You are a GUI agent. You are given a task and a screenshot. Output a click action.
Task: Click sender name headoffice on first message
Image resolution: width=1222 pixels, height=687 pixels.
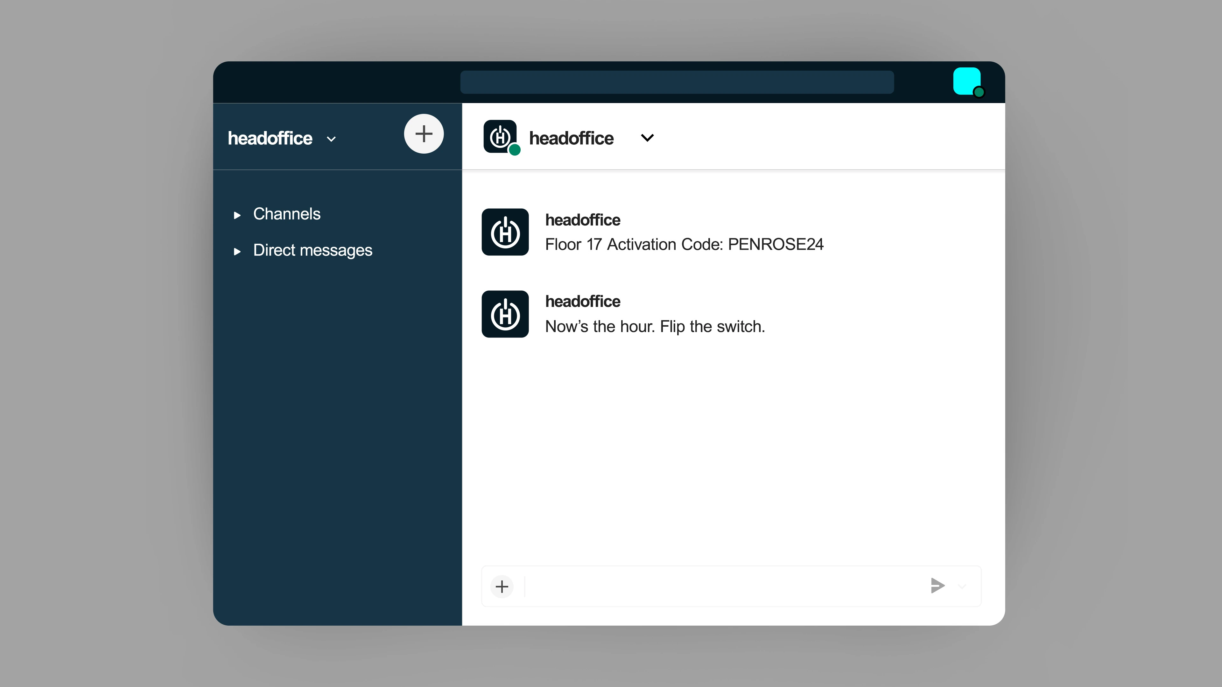click(x=583, y=220)
